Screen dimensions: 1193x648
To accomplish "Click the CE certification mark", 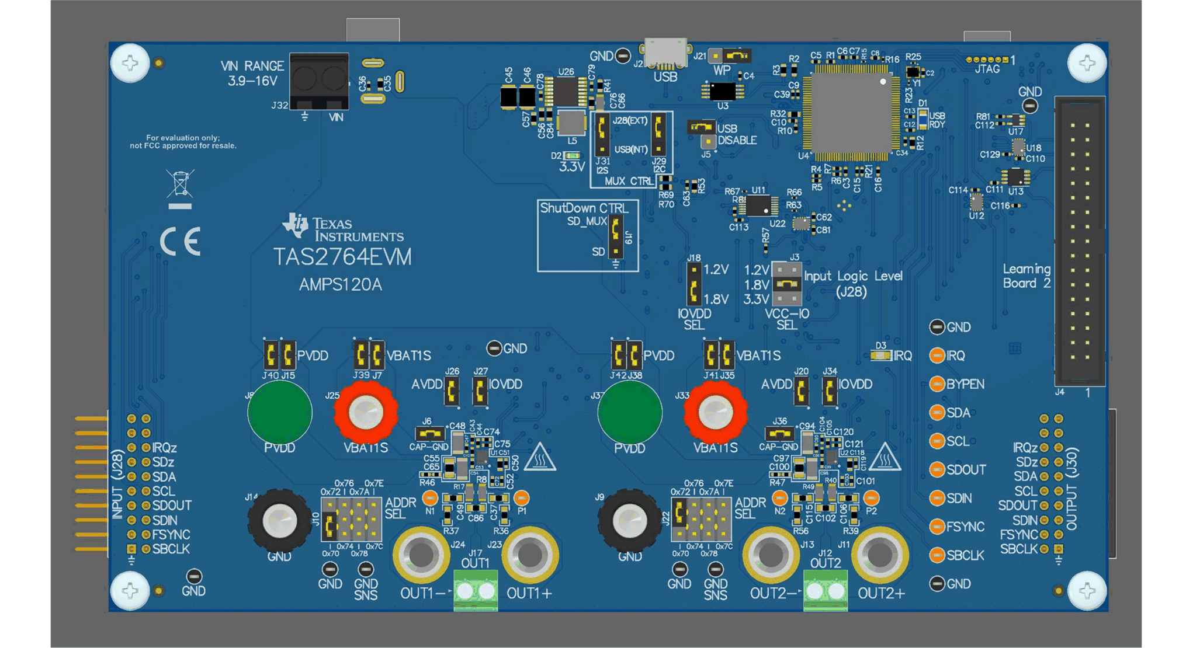I will coord(181,242).
